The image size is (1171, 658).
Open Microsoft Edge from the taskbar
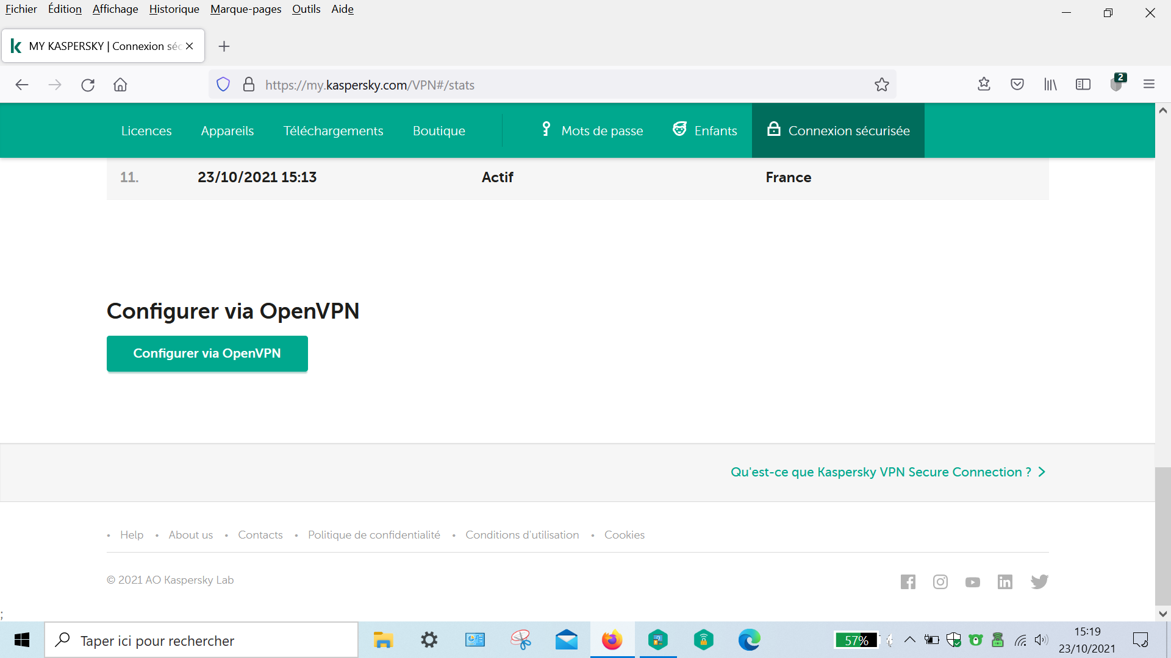pyautogui.click(x=749, y=640)
